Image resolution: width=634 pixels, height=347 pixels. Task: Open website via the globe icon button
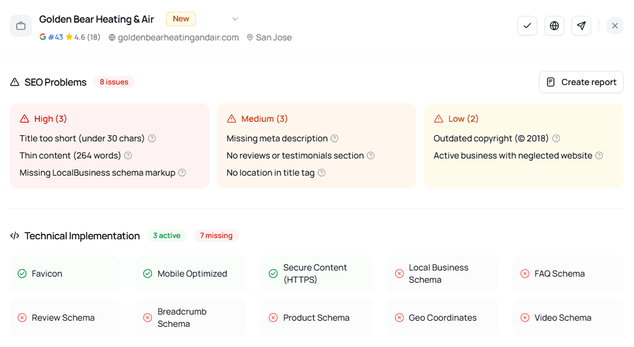[x=554, y=26]
